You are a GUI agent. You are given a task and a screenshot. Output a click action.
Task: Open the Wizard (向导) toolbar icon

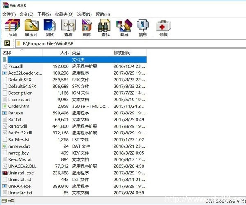tap(124, 25)
